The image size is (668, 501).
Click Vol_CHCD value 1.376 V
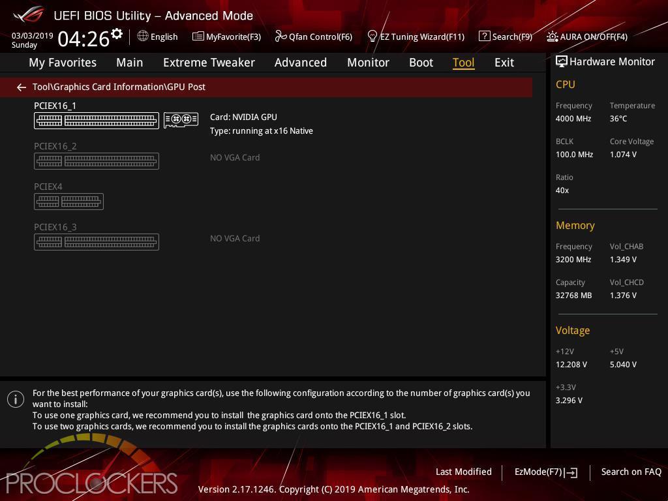click(623, 296)
